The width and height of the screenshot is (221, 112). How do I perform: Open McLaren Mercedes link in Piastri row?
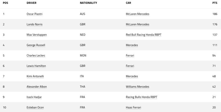(x=138, y=14)
